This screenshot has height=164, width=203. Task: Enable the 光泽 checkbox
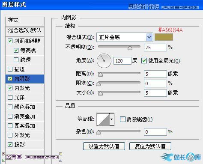pos(10,98)
